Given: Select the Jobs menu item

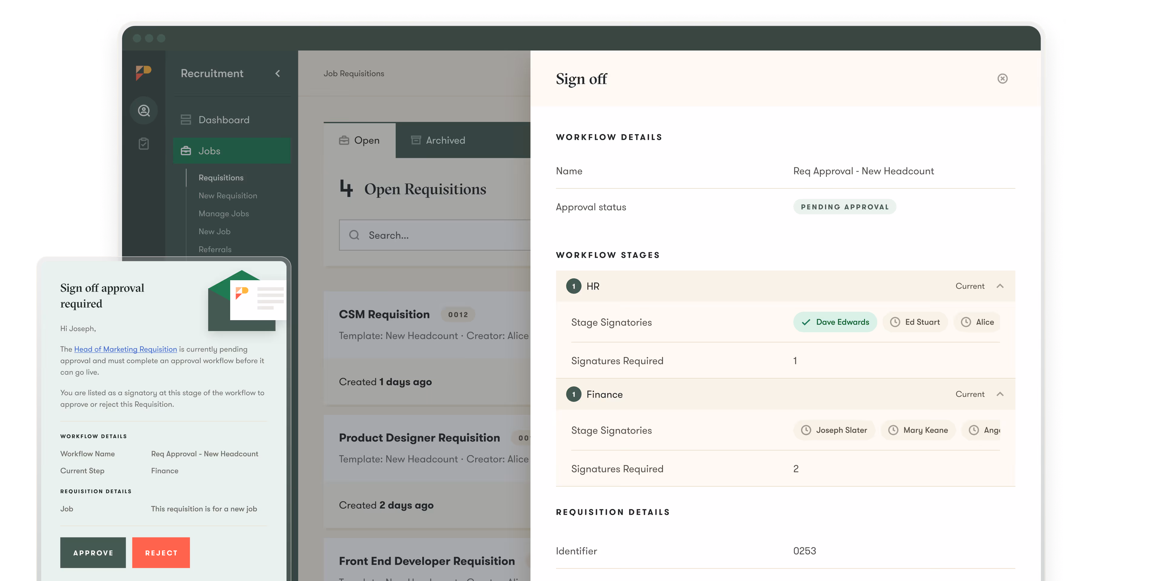Looking at the screenshot, I should pos(232,151).
